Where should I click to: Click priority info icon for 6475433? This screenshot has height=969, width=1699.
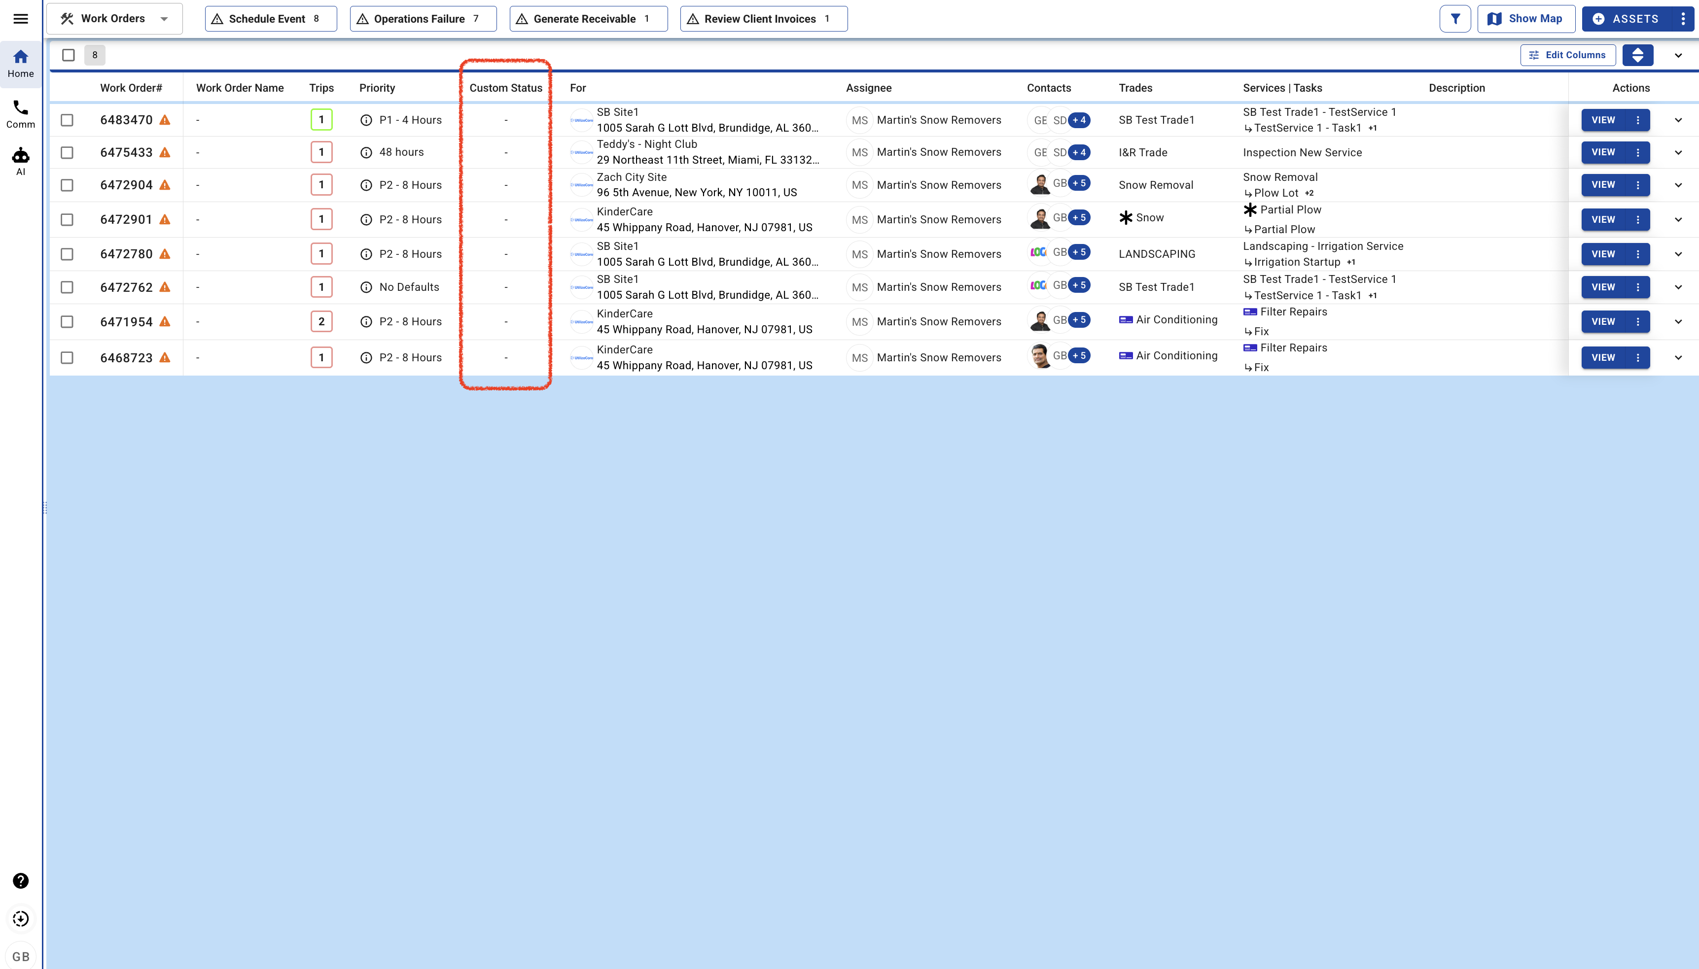click(x=366, y=152)
